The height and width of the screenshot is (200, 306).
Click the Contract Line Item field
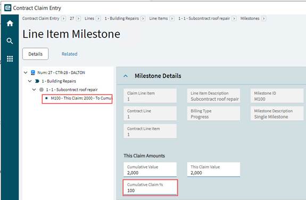150,131
